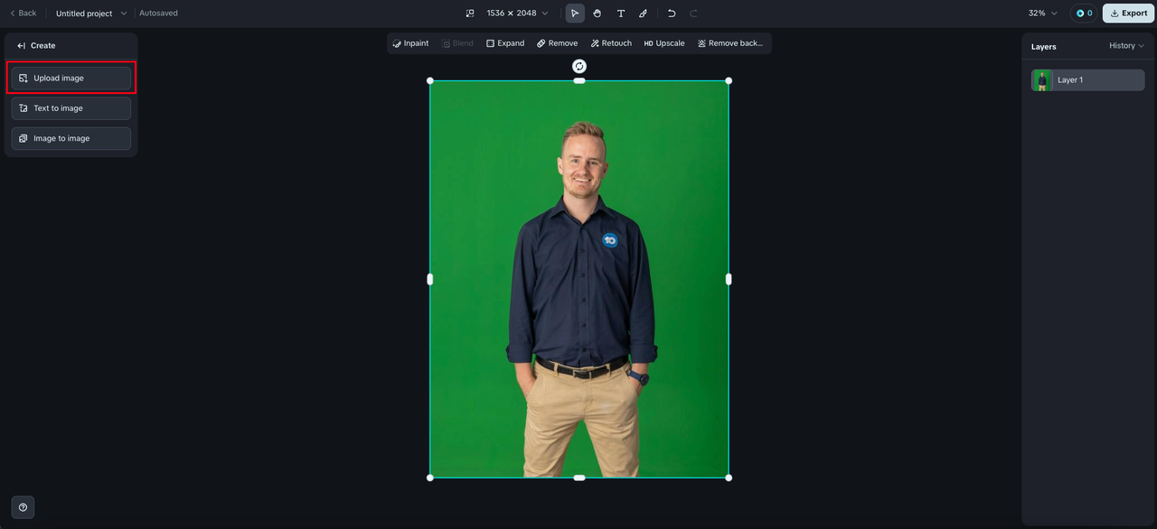This screenshot has width=1157, height=529.
Task: Select the Hand pan tool
Action: [x=597, y=14]
